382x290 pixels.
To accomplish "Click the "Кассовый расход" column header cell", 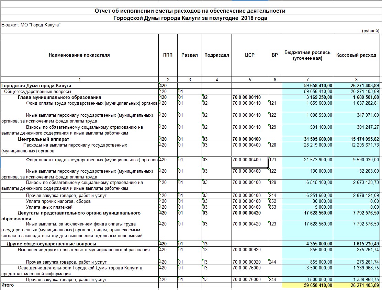I will click(x=356, y=55).
